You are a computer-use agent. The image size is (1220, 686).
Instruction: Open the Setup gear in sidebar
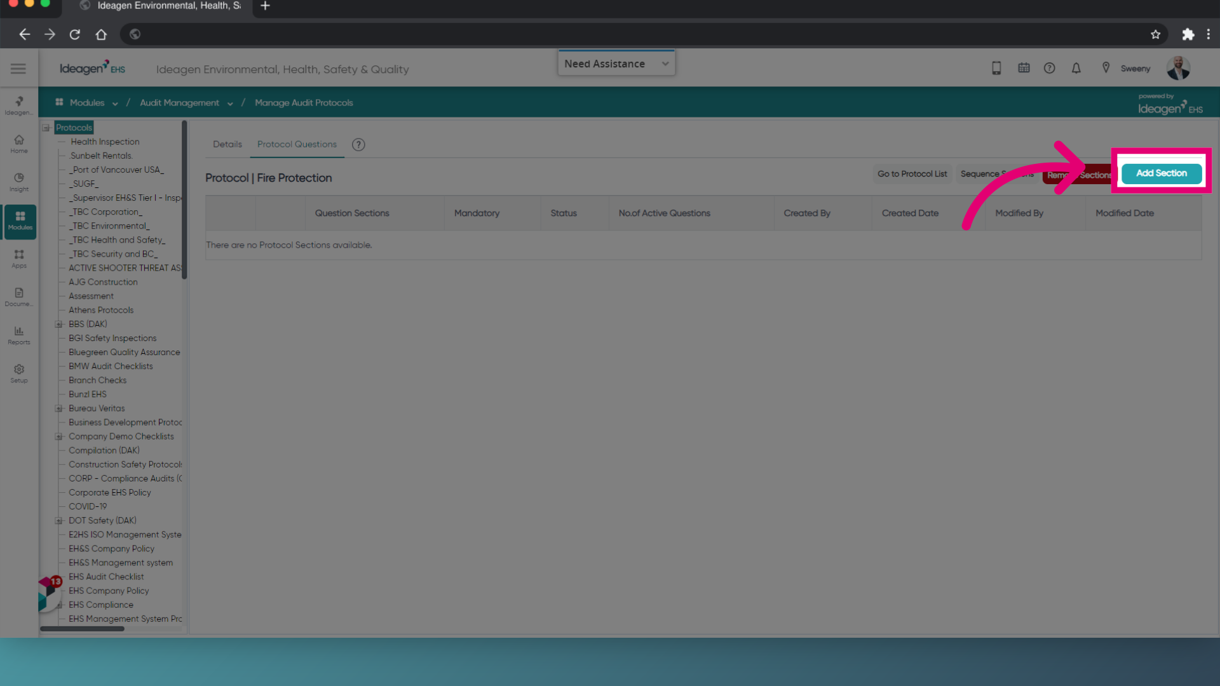click(19, 373)
